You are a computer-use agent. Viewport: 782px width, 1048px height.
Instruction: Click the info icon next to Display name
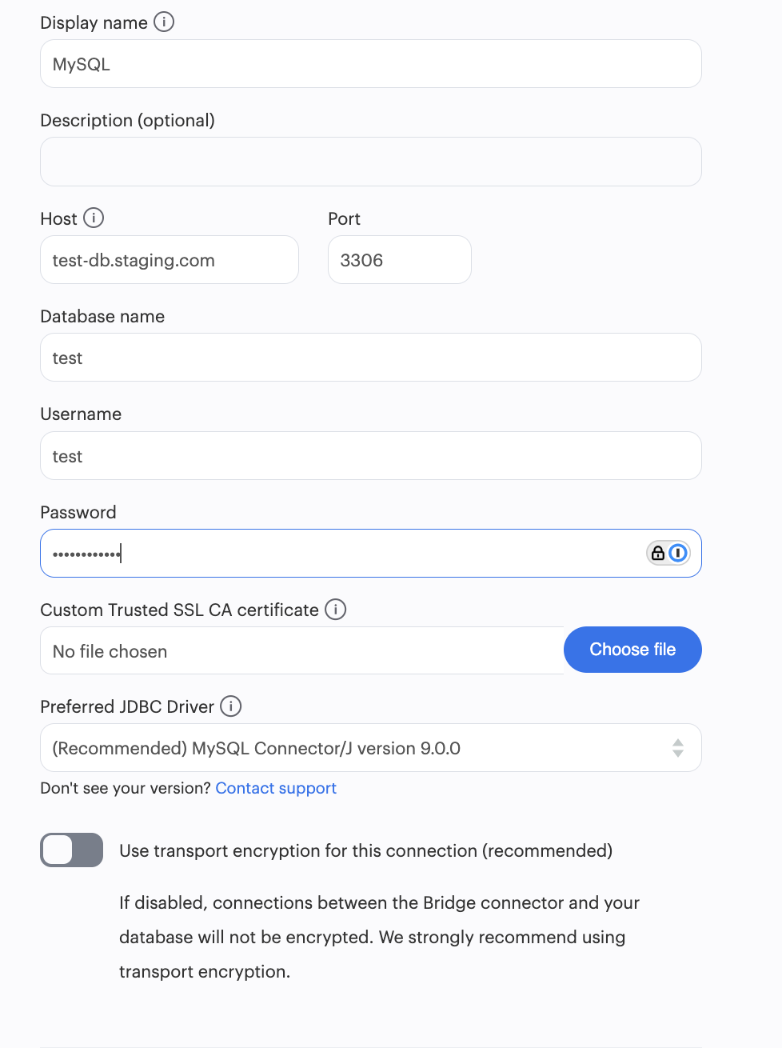(165, 22)
